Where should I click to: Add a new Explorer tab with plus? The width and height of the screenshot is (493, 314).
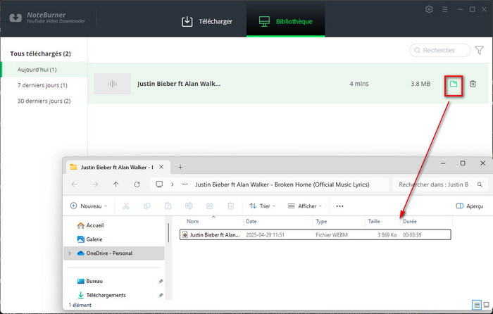coord(180,168)
